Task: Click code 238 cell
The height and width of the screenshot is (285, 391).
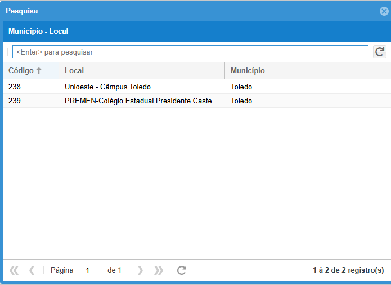Action: pyautogui.click(x=15, y=87)
